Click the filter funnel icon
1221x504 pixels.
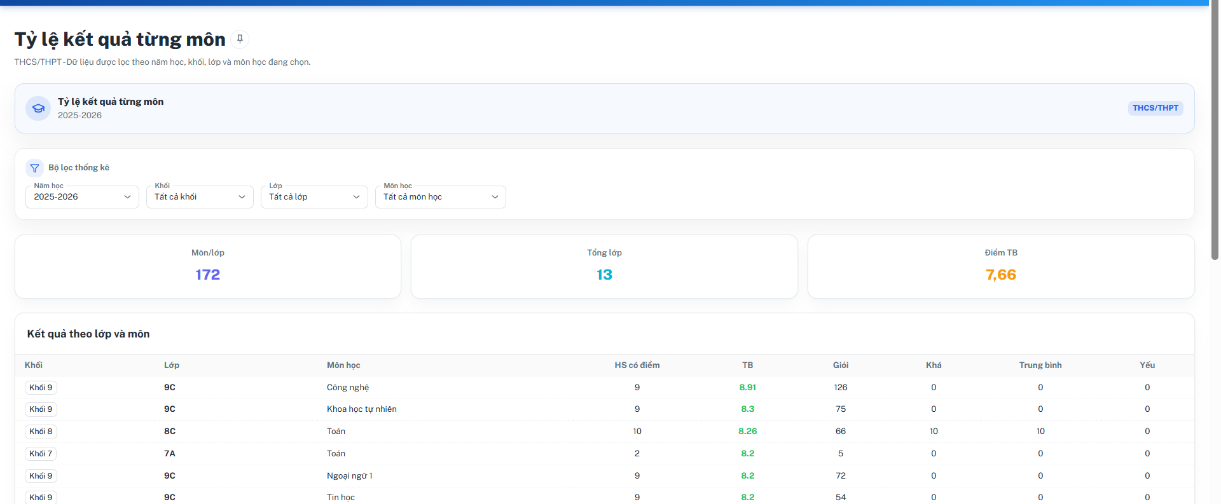35,168
